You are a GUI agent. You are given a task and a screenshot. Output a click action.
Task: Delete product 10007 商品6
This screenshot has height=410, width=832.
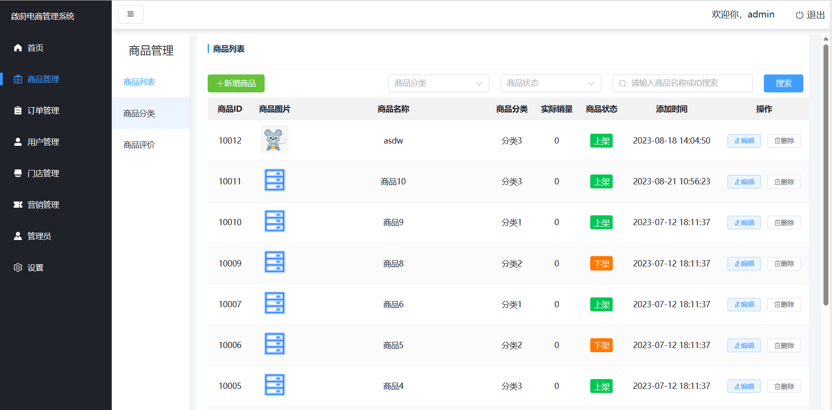(784, 304)
